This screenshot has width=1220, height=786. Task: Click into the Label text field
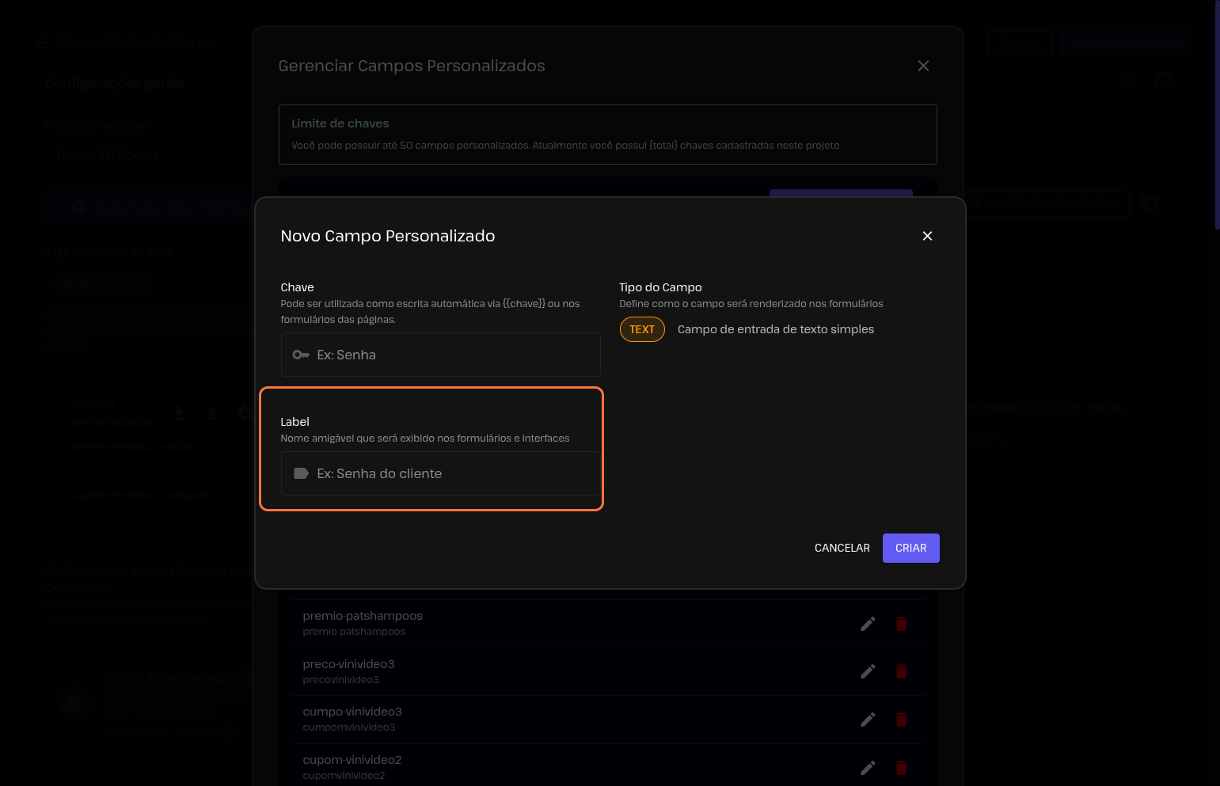(451, 473)
